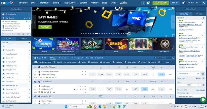
Task: Open bet slip settings gear
Action: coord(203,18)
